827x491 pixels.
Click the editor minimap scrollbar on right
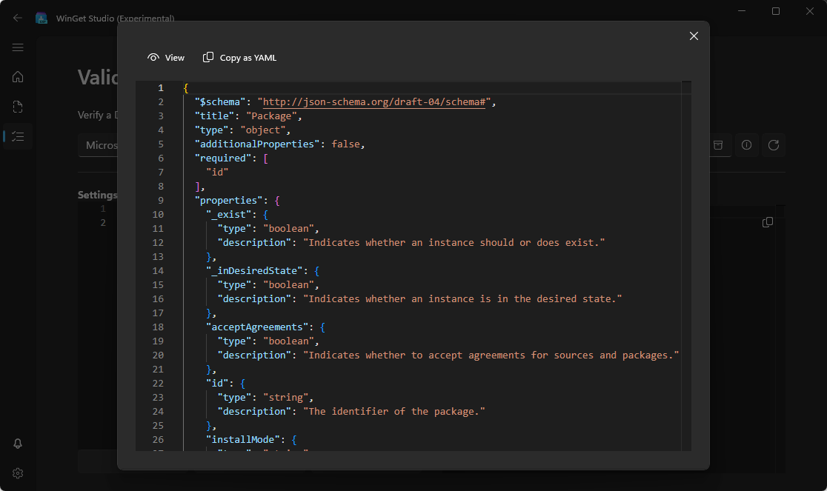pos(686,266)
